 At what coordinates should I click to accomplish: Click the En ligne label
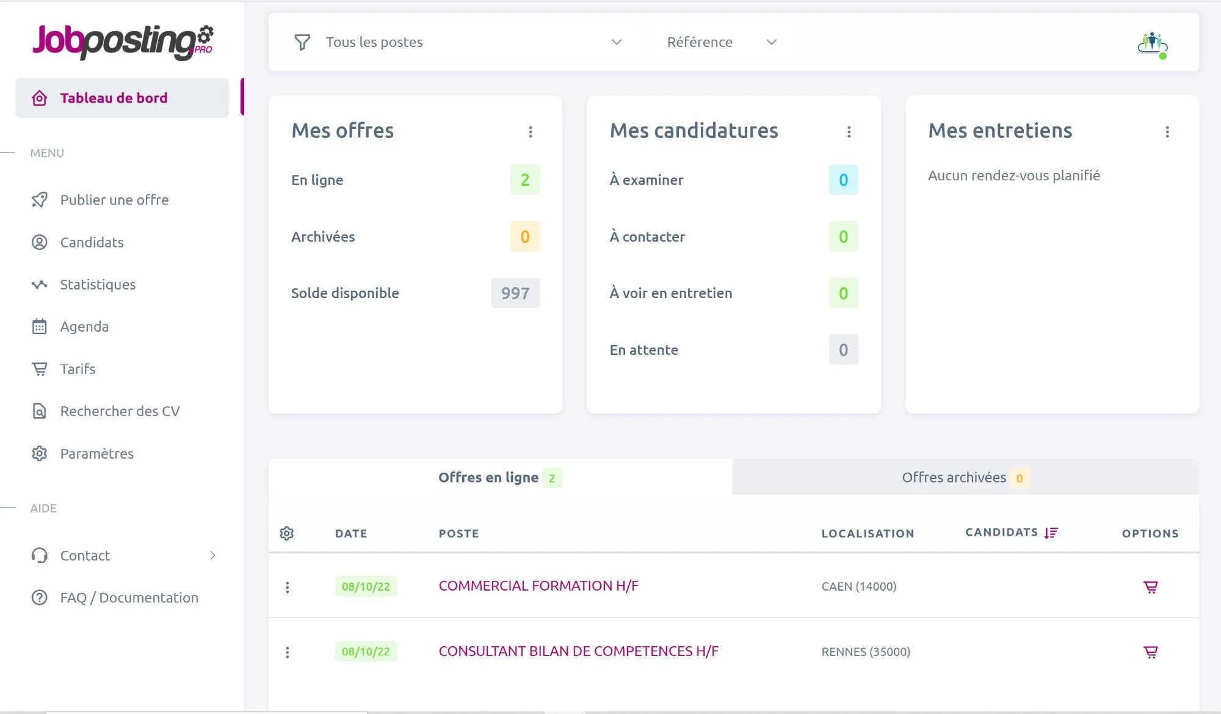coord(317,180)
